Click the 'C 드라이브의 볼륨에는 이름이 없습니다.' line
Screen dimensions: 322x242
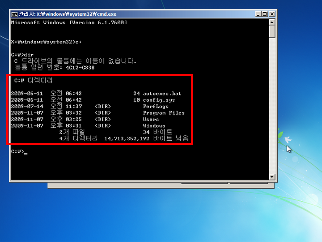coord(75,61)
